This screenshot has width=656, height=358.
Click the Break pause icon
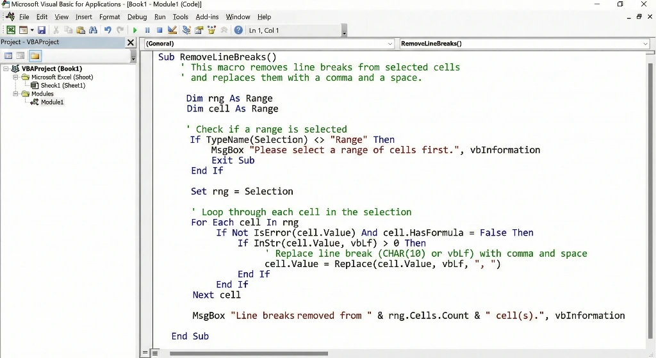pyautogui.click(x=147, y=30)
